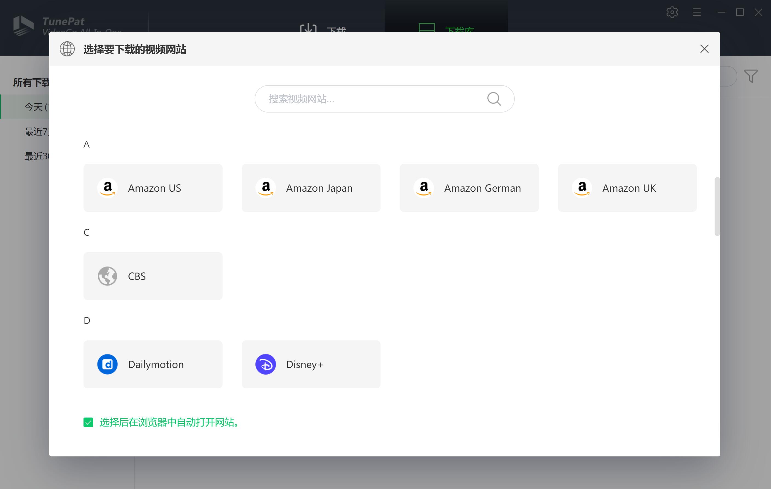Screen dimensions: 771x489
Task: Click the dialog's vertical scrollbar thumb
Action: (717, 206)
